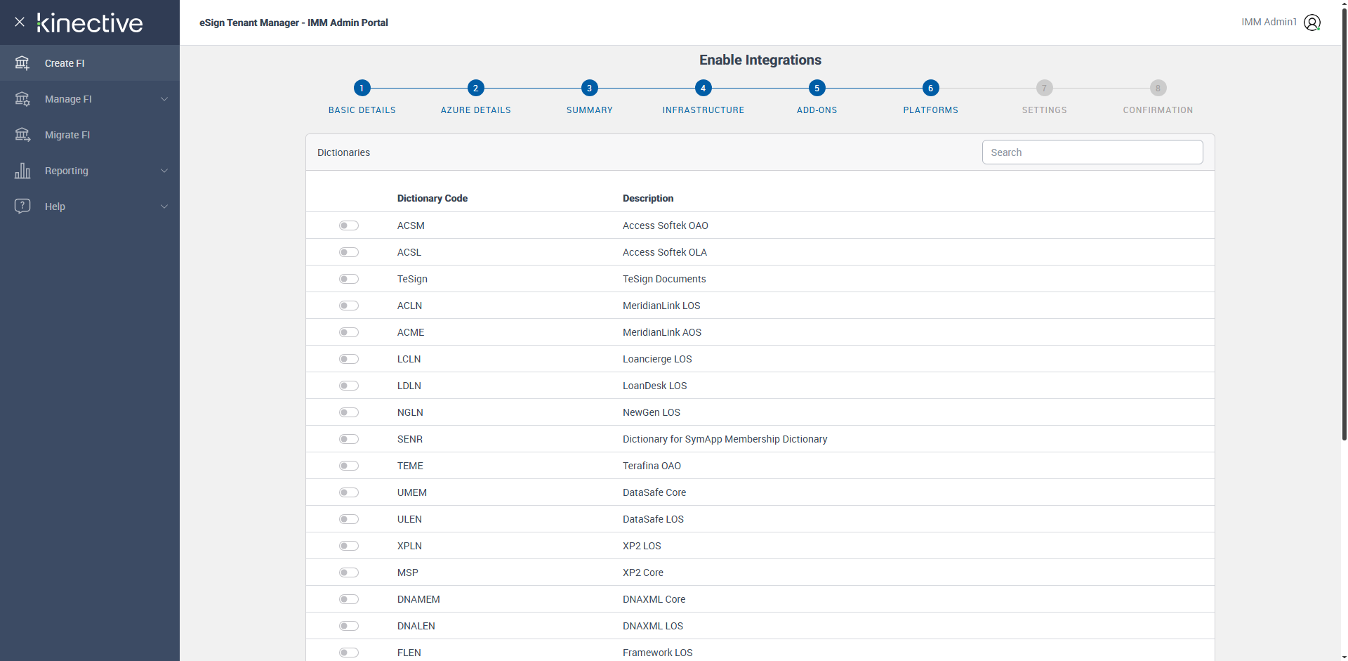
Task: Select the BASIC DETAILS step label
Action: 362,110
